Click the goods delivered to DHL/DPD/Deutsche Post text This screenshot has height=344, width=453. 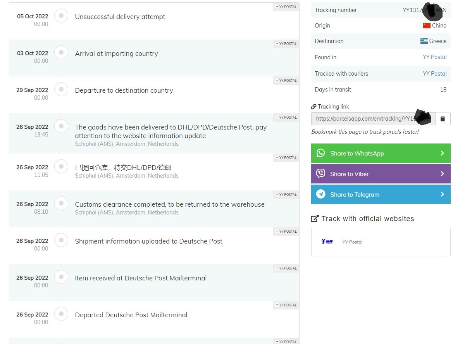coord(171,131)
